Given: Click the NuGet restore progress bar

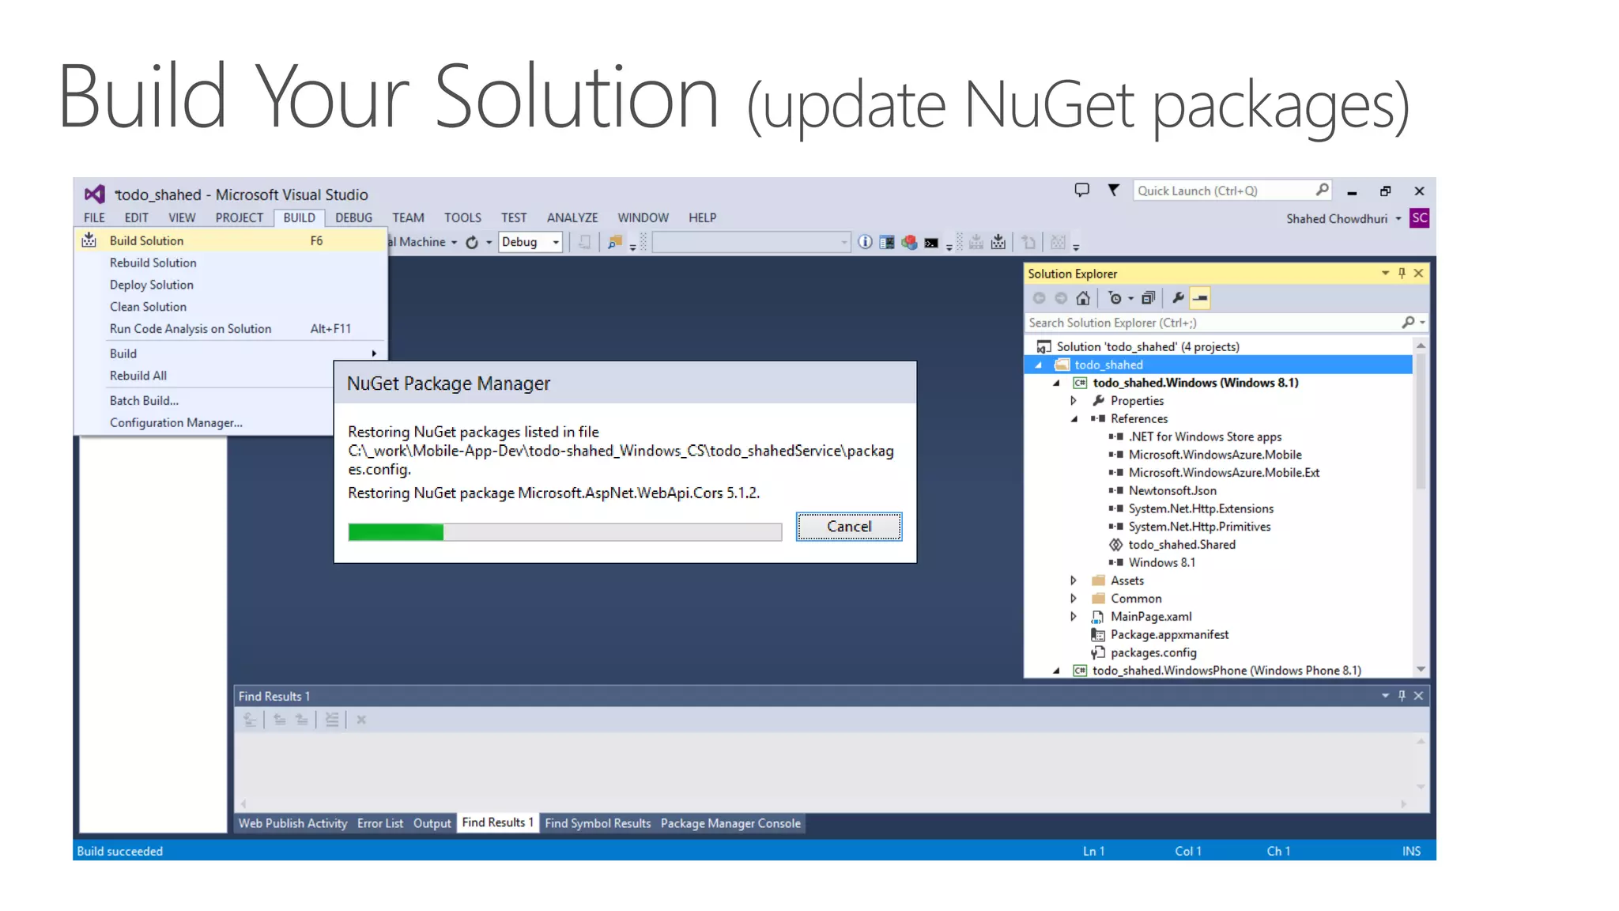Looking at the screenshot, I should coord(564,532).
